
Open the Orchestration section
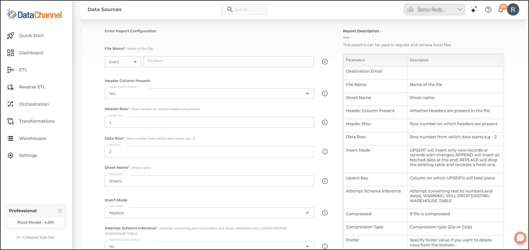(34, 104)
